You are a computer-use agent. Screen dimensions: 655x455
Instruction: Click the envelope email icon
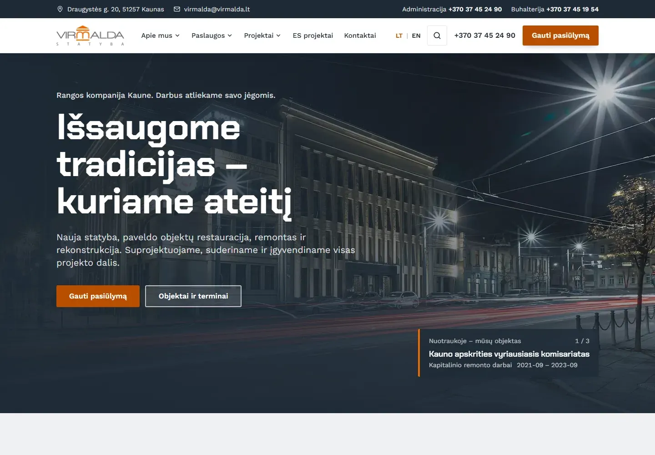177,9
